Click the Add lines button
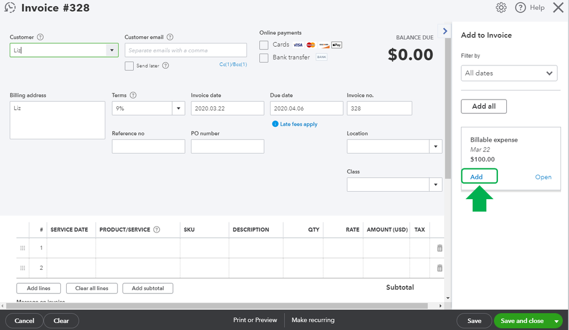The height and width of the screenshot is (330, 569). tap(39, 288)
